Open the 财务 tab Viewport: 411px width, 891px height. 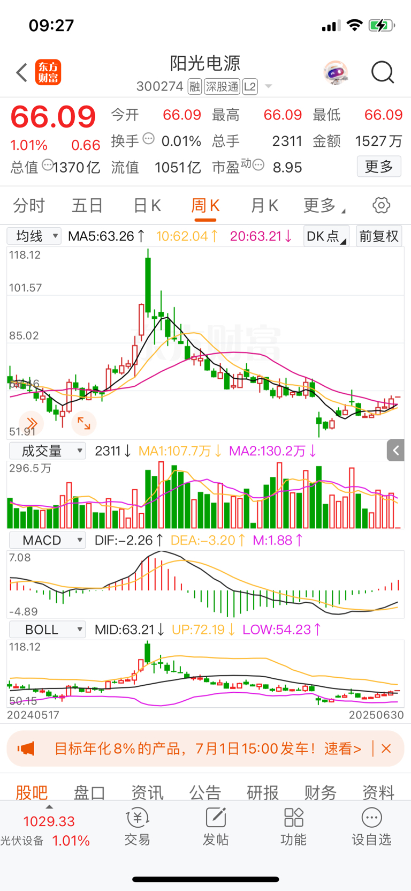click(321, 792)
